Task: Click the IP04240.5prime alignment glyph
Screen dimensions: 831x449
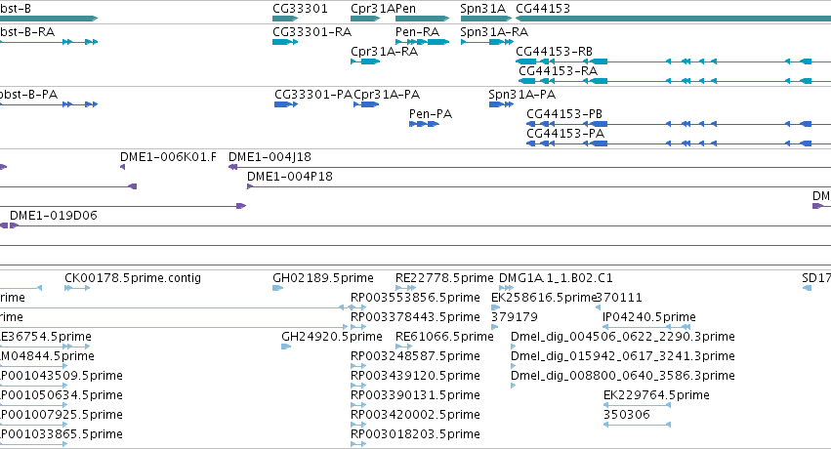Action: tap(646, 327)
